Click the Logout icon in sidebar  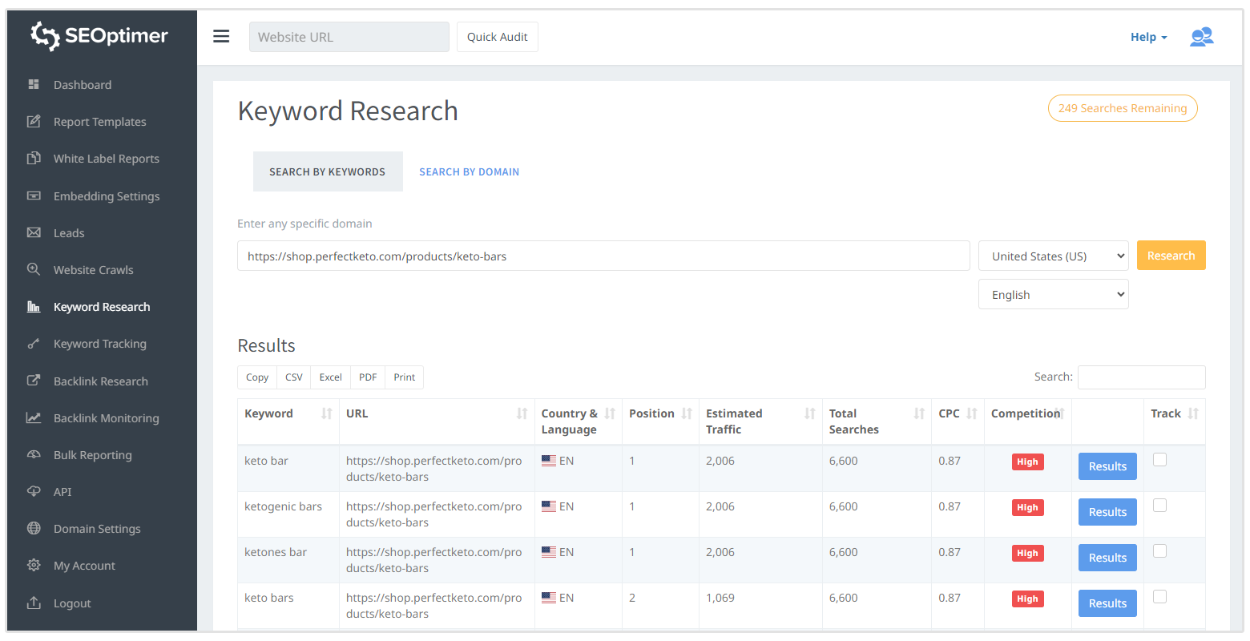[34, 603]
